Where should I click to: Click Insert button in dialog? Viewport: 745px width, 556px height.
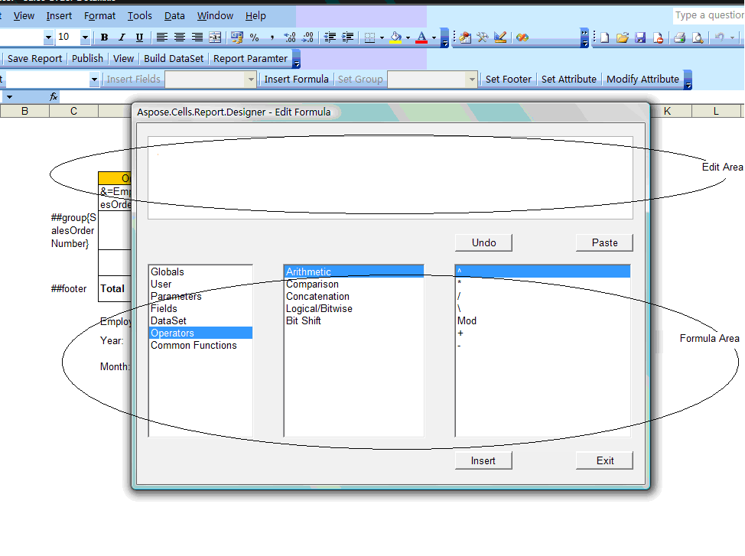point(483,461)
